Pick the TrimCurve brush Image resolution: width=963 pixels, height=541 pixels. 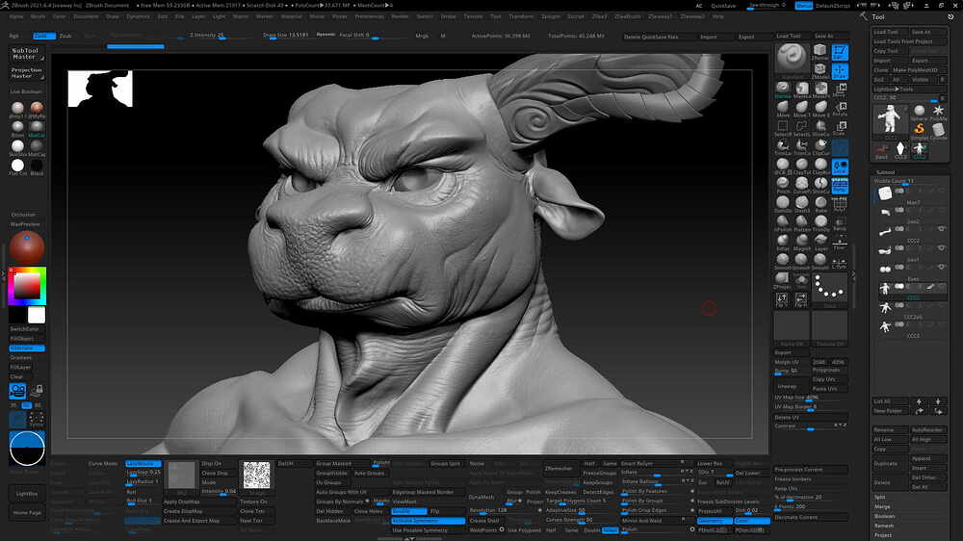coord(801,147)
